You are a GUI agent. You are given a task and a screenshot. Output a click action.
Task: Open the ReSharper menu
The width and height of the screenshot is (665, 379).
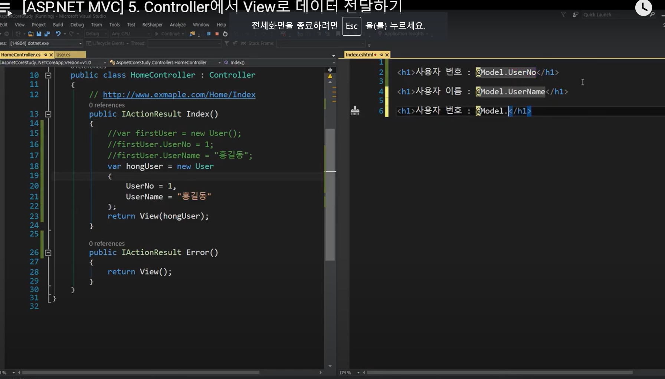pyautogui.click(x=153, y=24)
